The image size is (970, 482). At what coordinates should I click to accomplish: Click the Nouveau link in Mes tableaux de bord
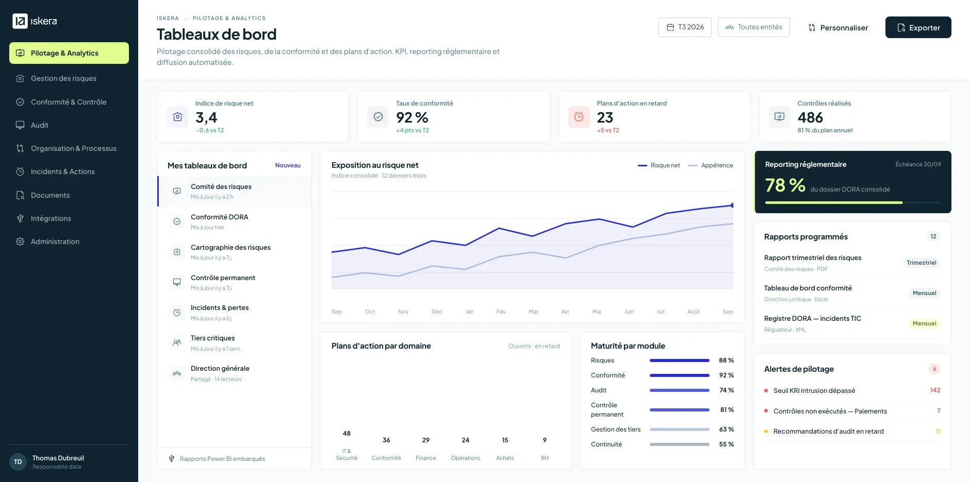point(288,165)
